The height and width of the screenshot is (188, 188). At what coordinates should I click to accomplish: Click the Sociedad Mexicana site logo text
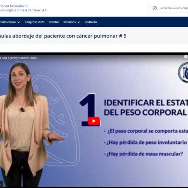click(23, 8)
